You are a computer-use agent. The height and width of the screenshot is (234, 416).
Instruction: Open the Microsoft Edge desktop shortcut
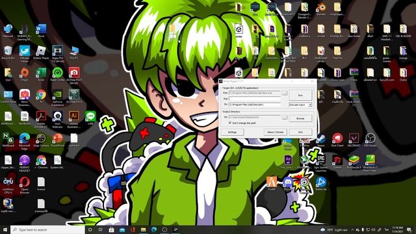coord(25,141)
